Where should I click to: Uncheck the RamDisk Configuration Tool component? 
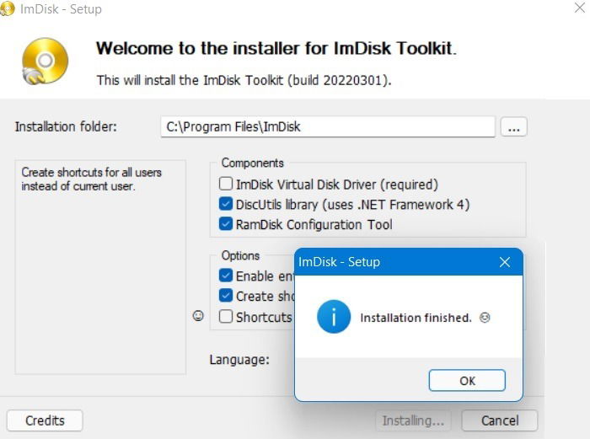[x=226, y=224]
